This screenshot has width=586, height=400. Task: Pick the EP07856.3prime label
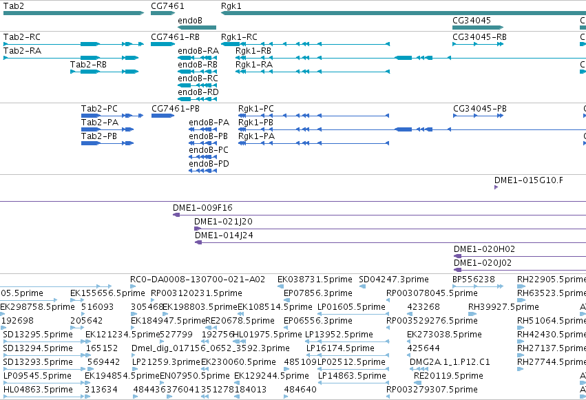318,293
